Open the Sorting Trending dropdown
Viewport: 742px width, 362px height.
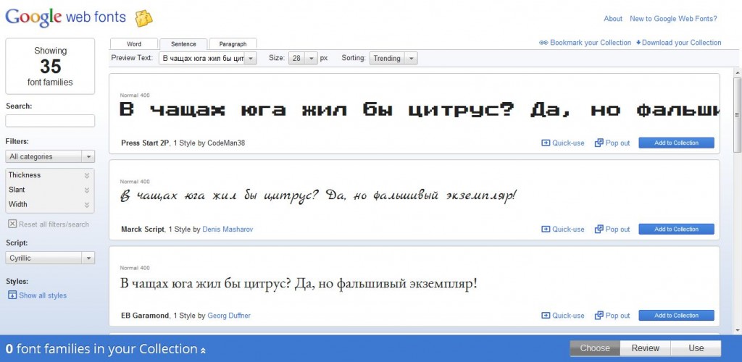click(393, 59)
